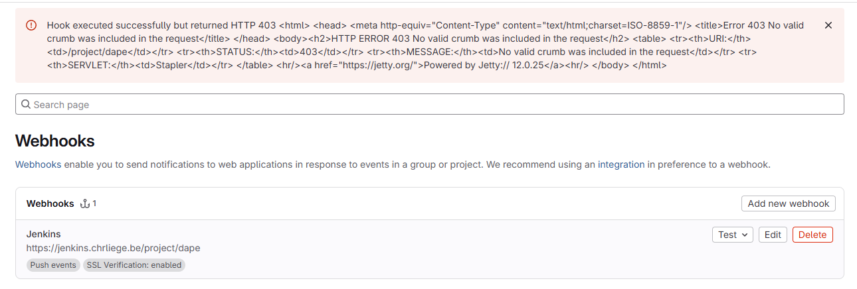Open the Test dropdown for Jenkins webhook
Screen dimensions: 857x289
pyautogui.click(x=732, y=235)
